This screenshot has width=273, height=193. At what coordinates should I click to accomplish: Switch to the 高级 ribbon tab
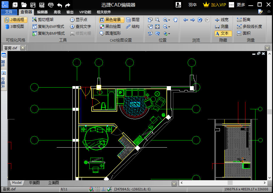(x=57, y=12)
